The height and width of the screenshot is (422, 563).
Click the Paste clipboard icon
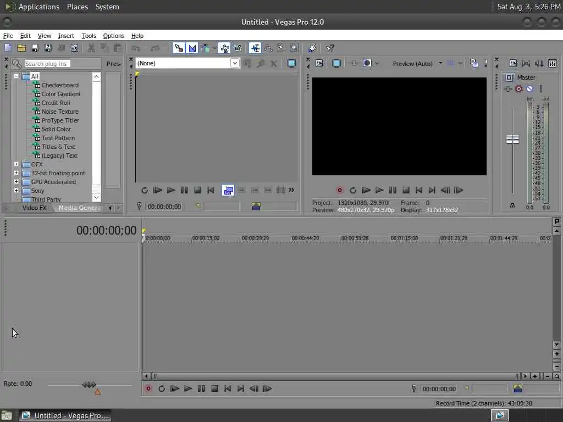117,48
